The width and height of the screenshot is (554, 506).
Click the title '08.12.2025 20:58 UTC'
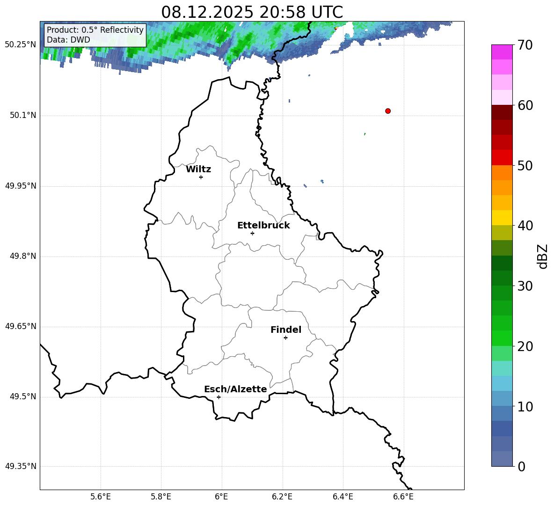point(252,12)
